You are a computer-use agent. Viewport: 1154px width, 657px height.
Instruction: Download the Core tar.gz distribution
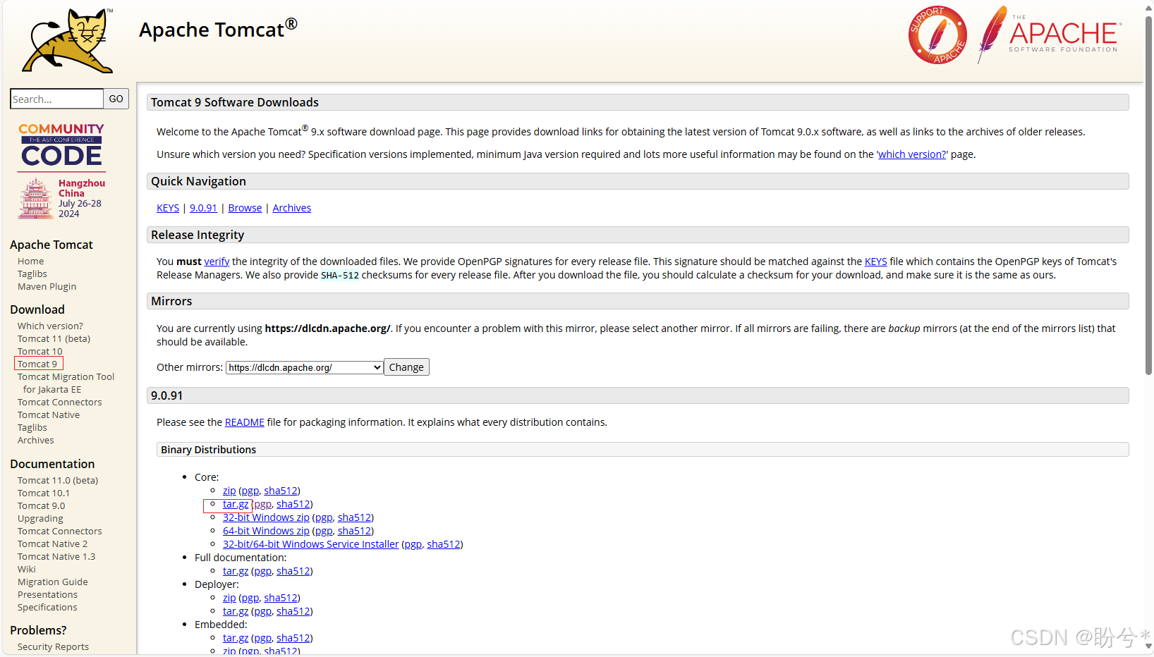click(x=236, y=504)
